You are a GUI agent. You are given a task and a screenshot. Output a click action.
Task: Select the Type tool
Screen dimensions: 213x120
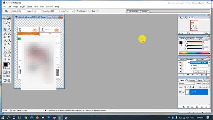(x=9, y=48)
